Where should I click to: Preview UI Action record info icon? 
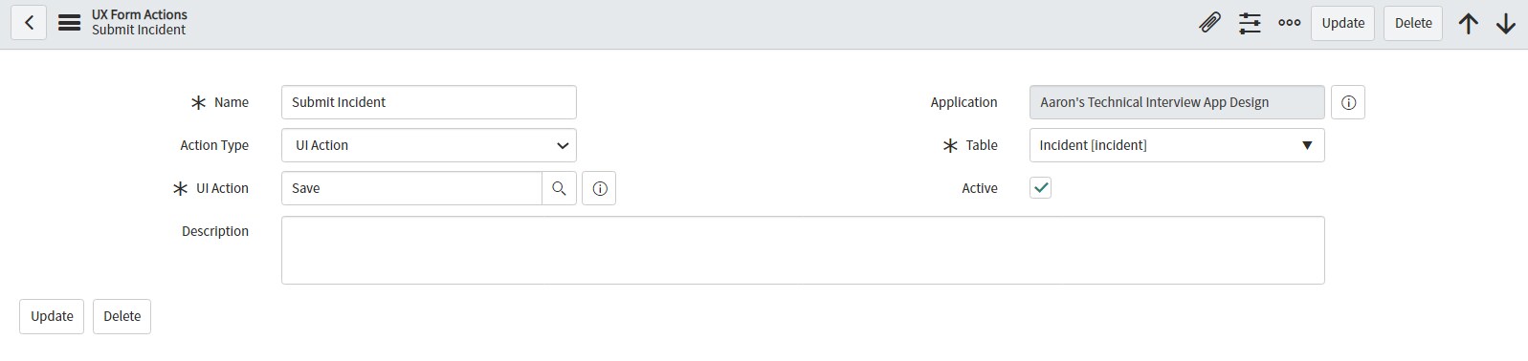pos(599,188)
